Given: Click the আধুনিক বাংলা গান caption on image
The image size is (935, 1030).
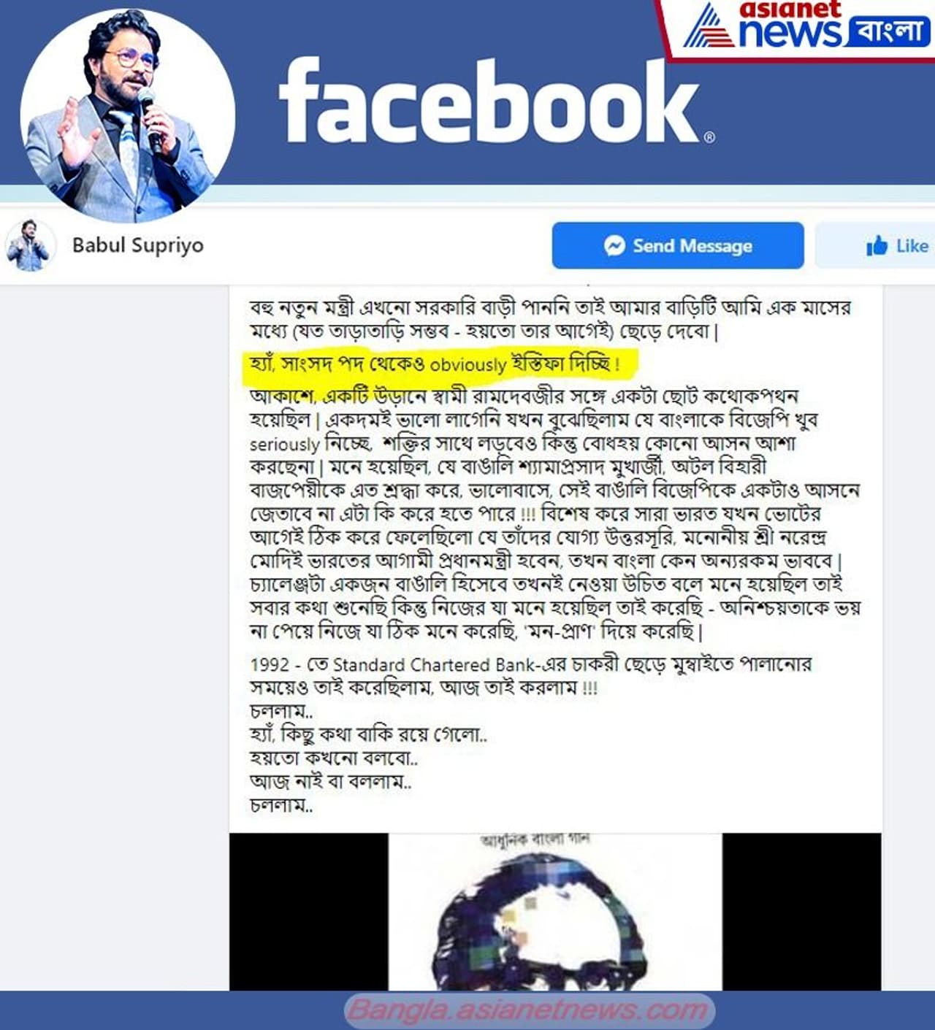Looking at the screenshot, I should point(535,839).
